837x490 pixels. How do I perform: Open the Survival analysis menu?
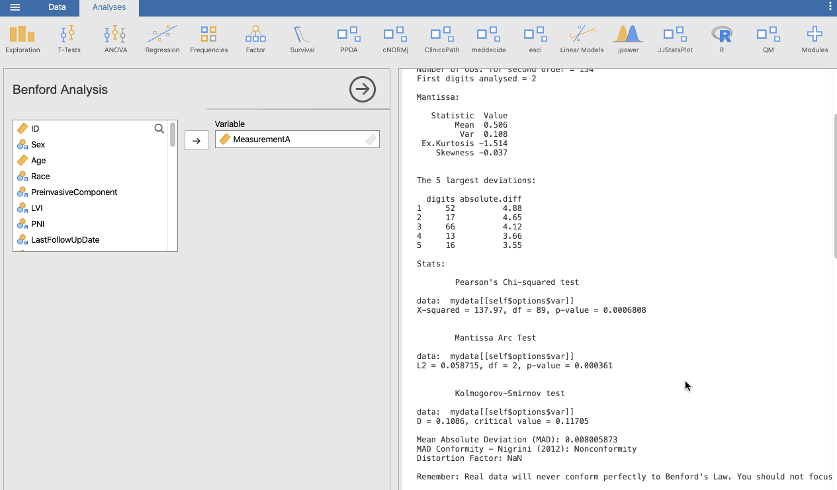[302, 39]
